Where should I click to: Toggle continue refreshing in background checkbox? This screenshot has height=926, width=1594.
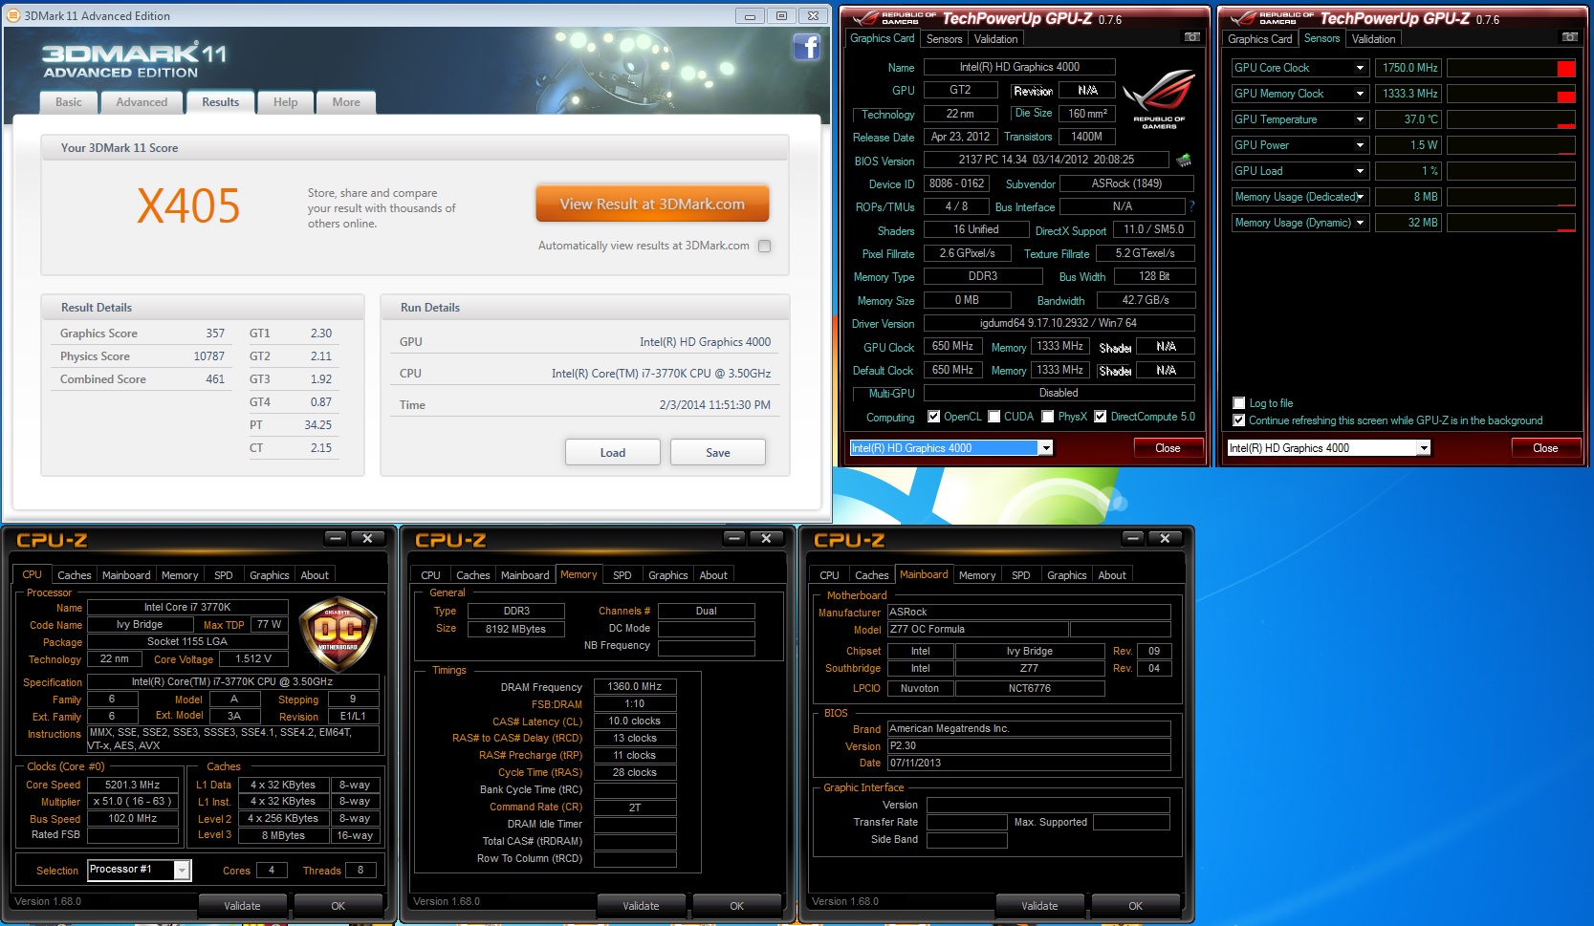1239,420
